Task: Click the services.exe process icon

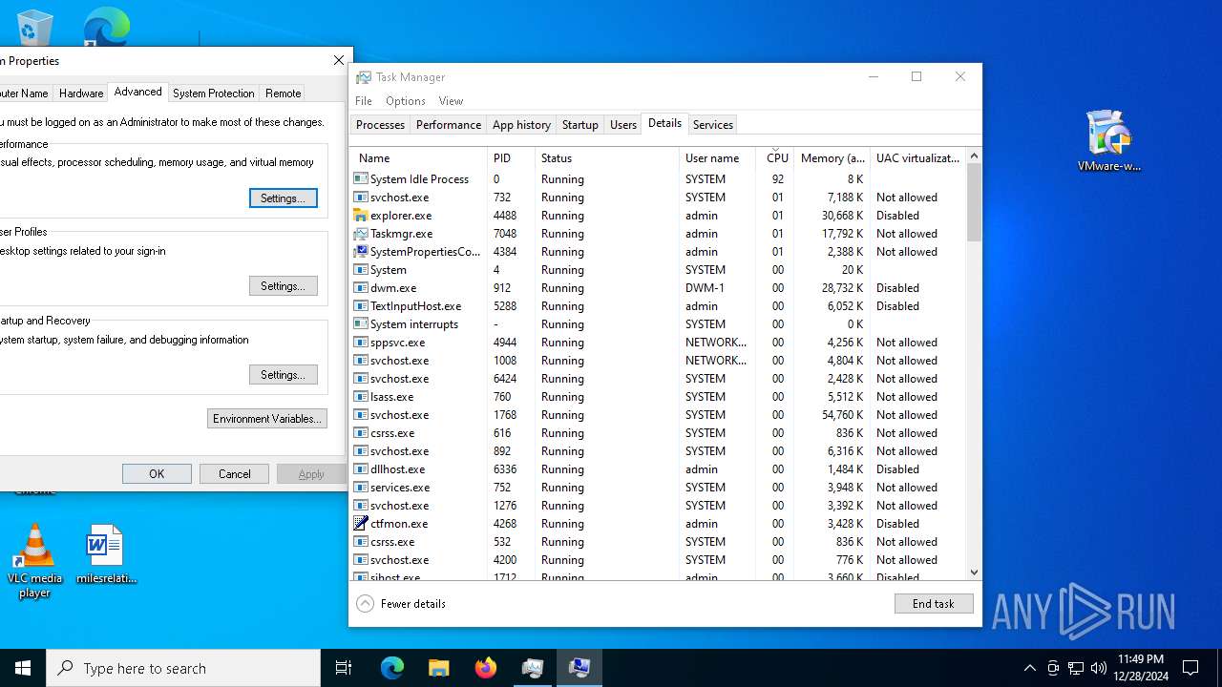Action: 360,488
